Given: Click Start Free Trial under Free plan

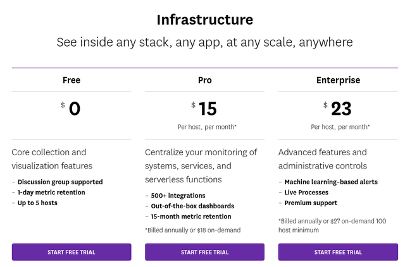Looking at the screenshot, I should click(72, 252).
